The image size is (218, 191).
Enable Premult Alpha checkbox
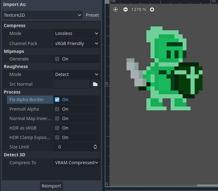[57, 109]
